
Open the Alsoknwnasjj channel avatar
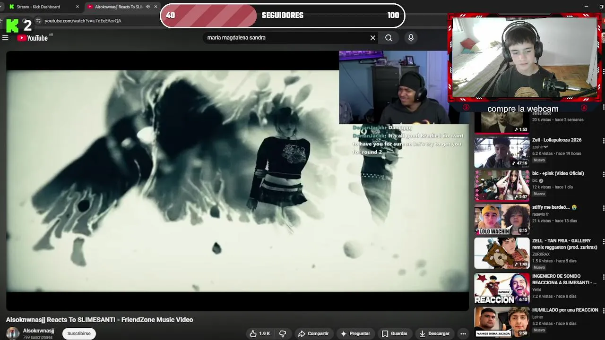coord(13,333)
